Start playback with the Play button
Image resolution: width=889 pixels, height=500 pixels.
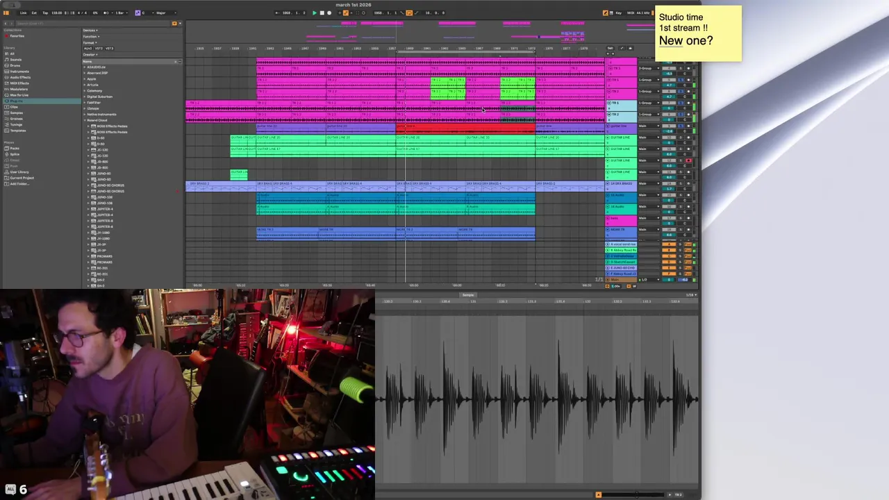click(x=314, y=12)
